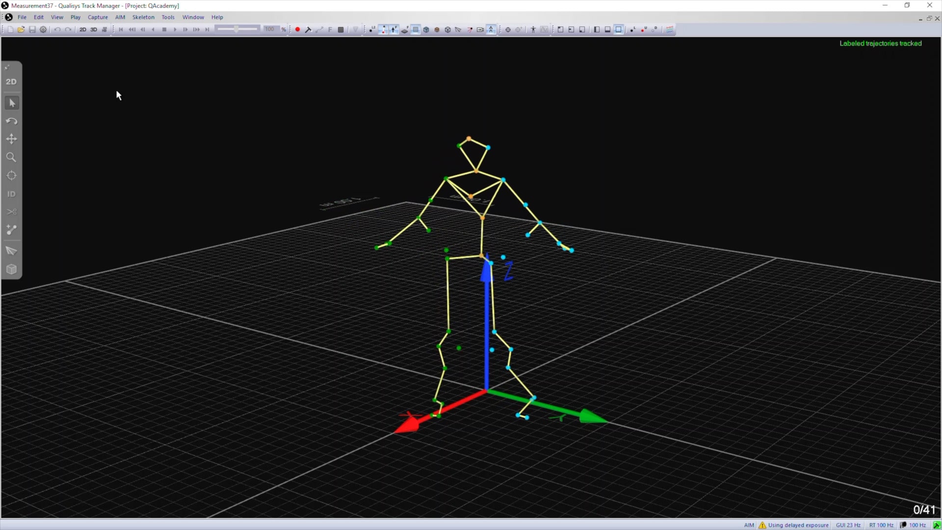Switch to 2D view in left sidebar

tap(11, 81)
